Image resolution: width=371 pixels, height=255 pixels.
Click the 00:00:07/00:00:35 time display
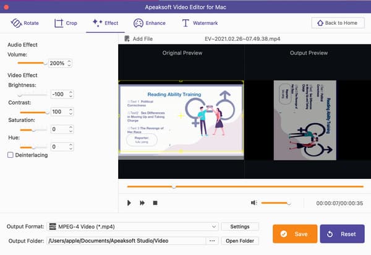[339, 203]
